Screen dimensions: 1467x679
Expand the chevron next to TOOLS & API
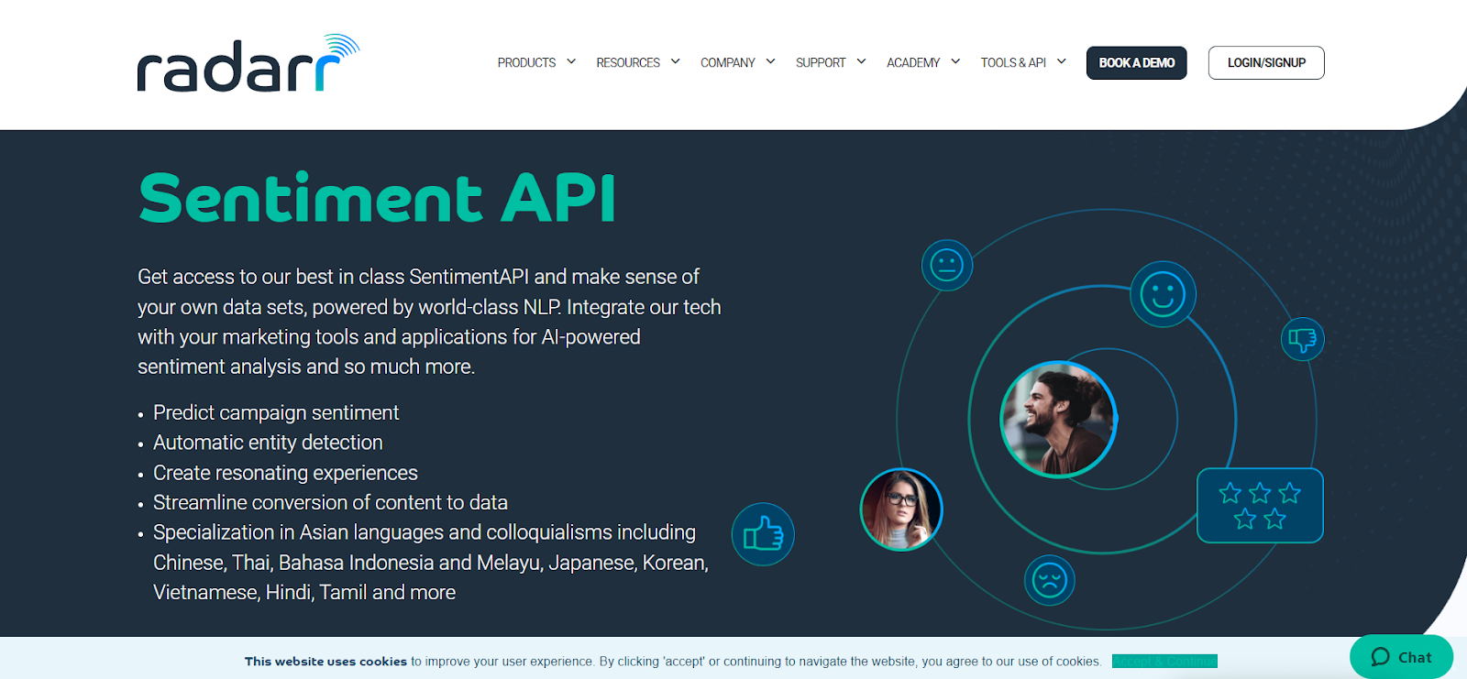tap(1062, 61)
